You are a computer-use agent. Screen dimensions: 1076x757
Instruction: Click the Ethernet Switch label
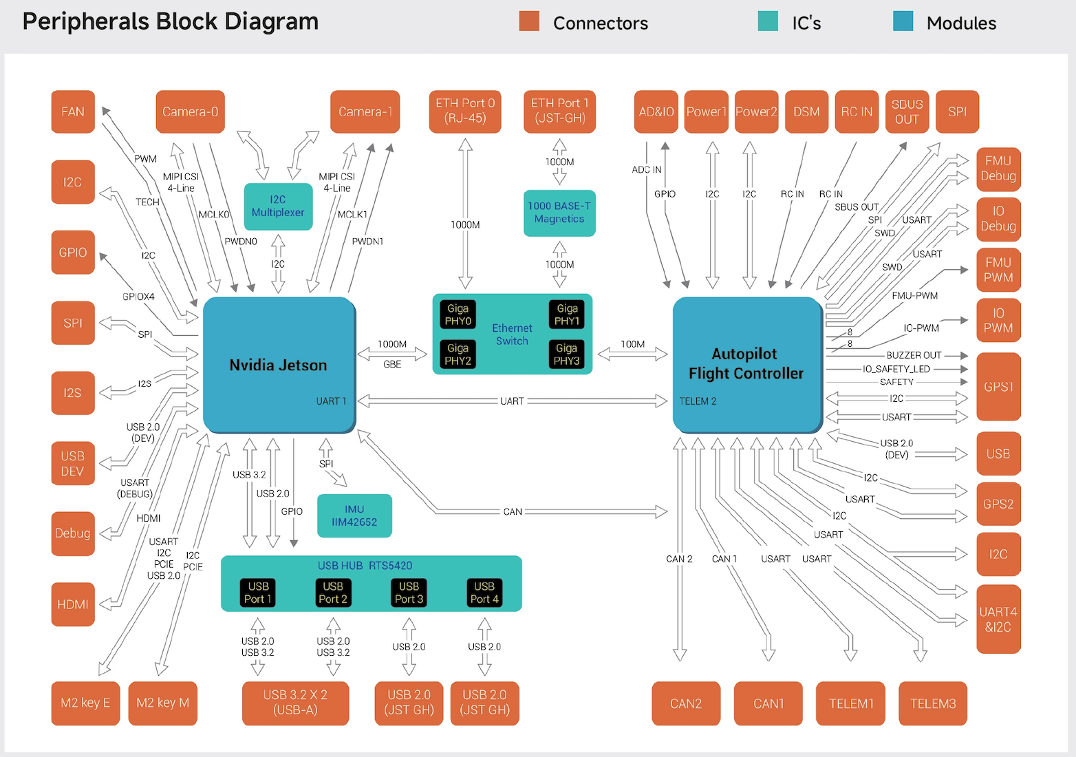[513, 334]
